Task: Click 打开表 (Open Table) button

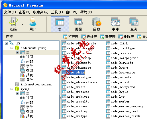Action: (71, 37)
